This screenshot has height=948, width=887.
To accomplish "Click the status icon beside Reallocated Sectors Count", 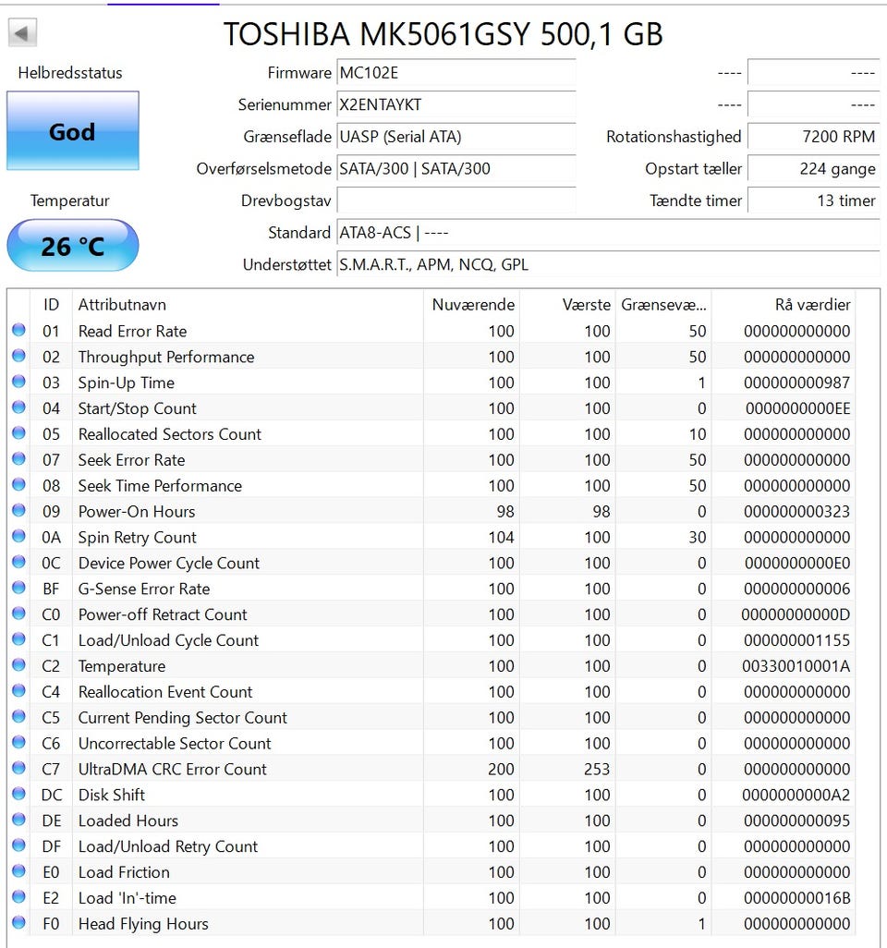I will point(18,434).
